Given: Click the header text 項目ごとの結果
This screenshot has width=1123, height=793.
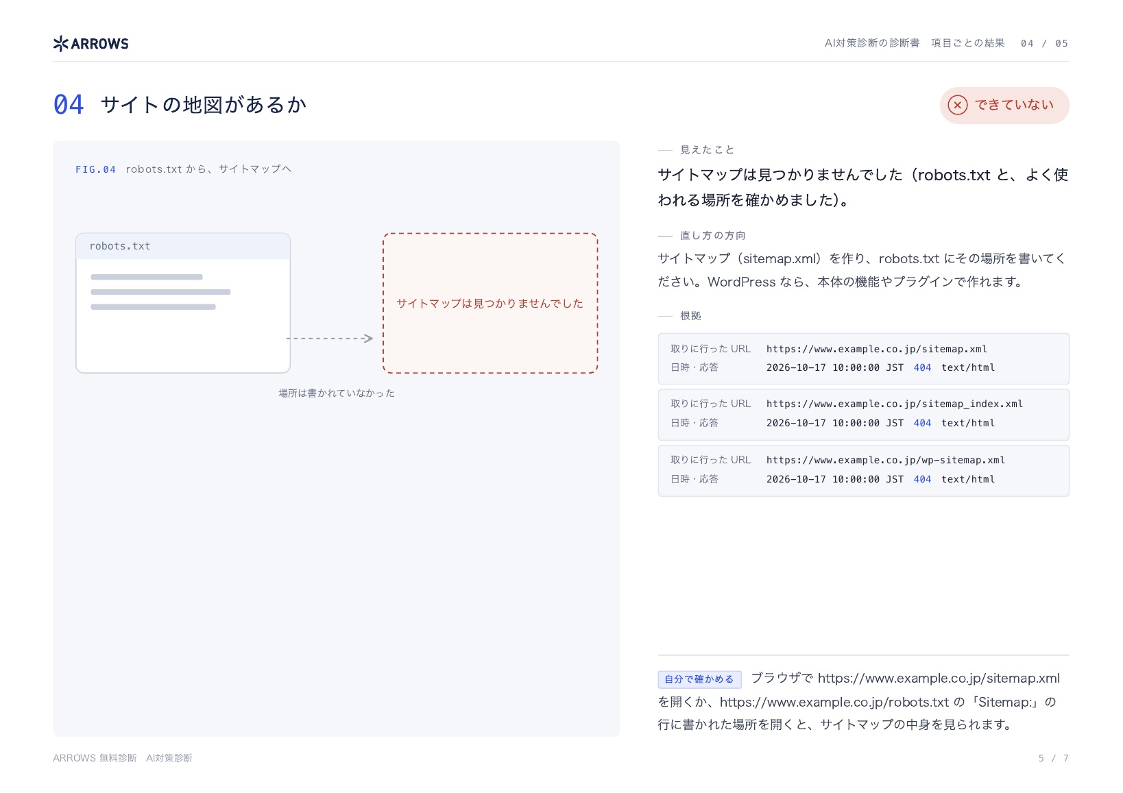Looking at the screenshot, I should 968,43.
